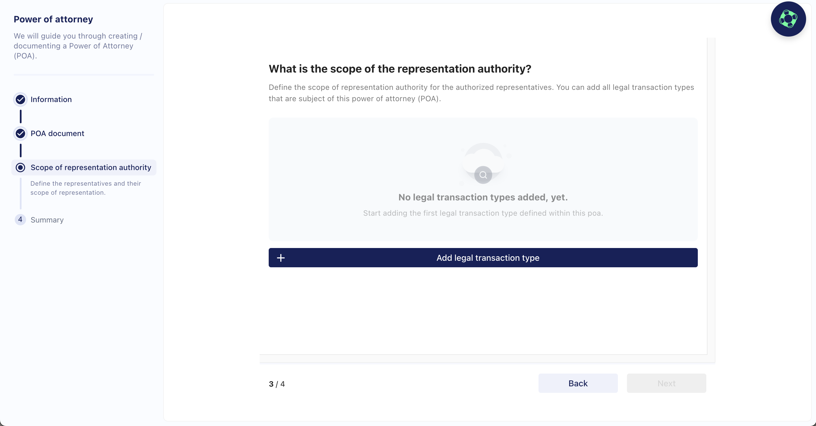The width and height of the screenshot is (816, 426).
Task: Click the magnifier icon in the empty state
Action: 483,175
